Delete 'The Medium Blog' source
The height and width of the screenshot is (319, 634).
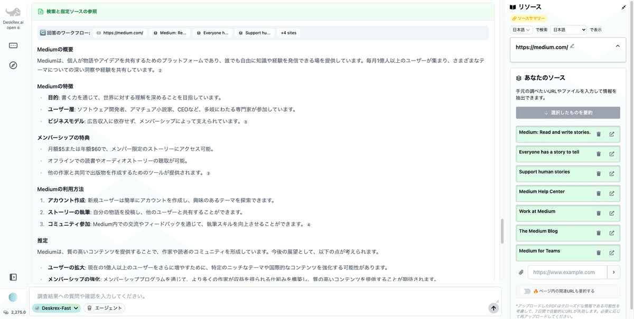click(x=599, y=233)
